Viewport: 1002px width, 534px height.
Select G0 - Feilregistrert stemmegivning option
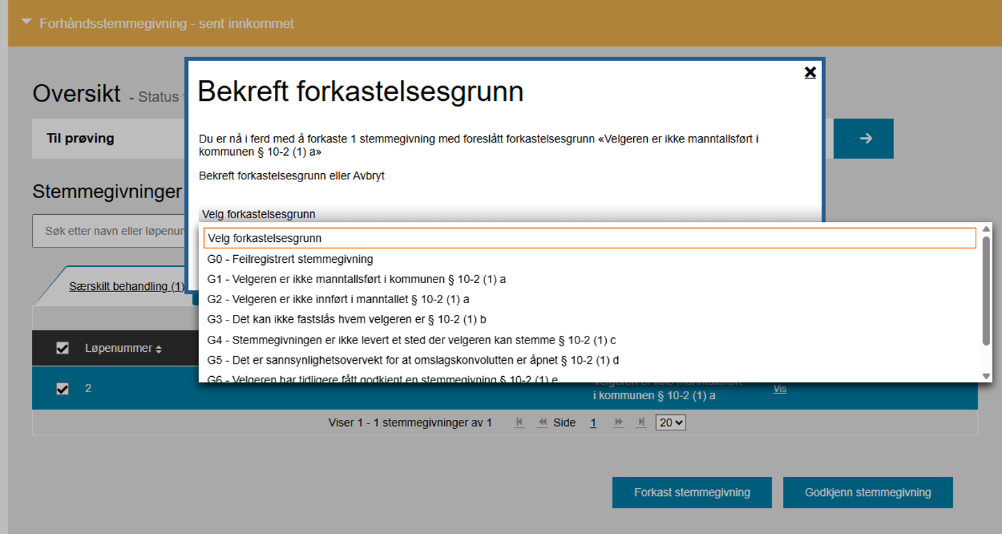click(x=290, y=259)
